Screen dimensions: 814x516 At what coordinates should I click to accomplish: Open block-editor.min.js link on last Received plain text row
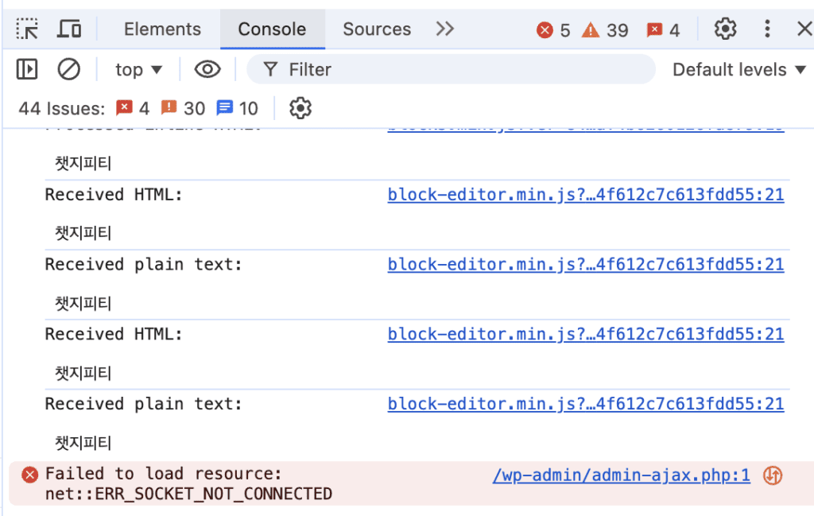[x=586, y=404]
